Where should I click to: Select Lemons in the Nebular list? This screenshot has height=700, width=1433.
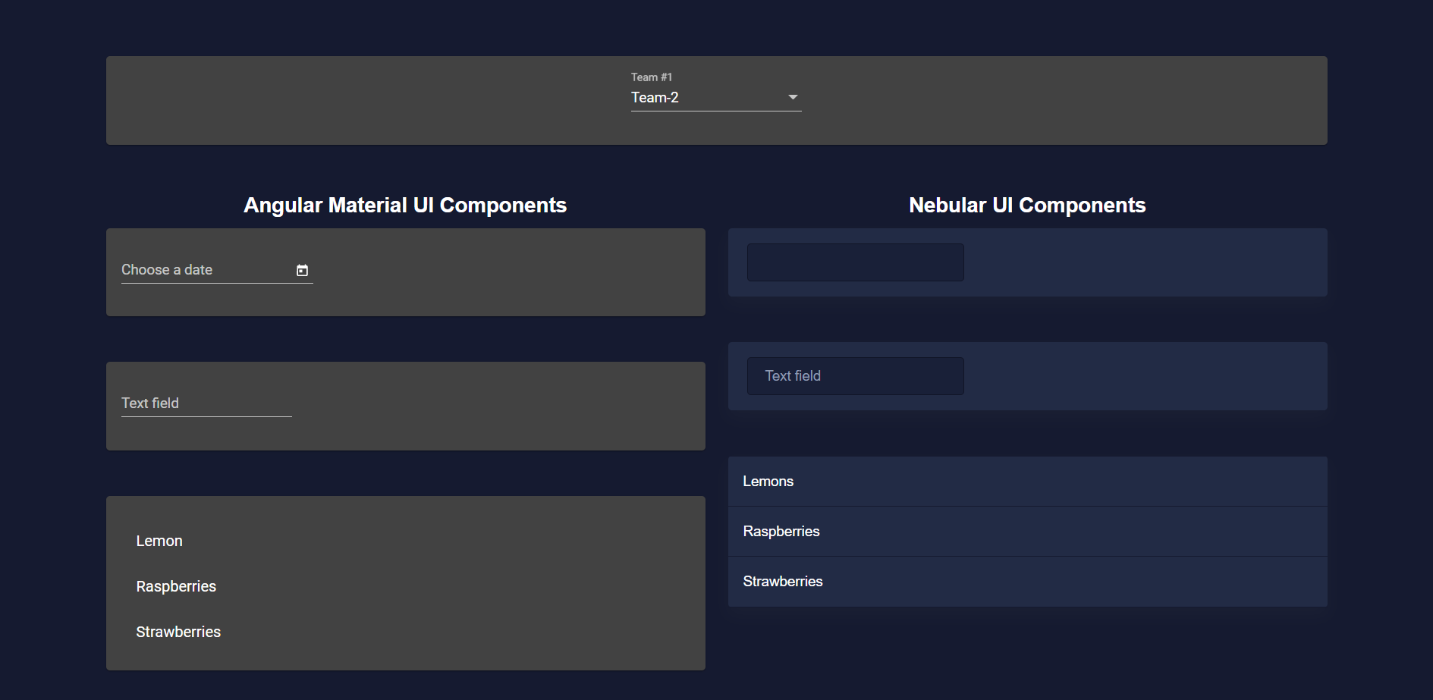coord(768,481)
